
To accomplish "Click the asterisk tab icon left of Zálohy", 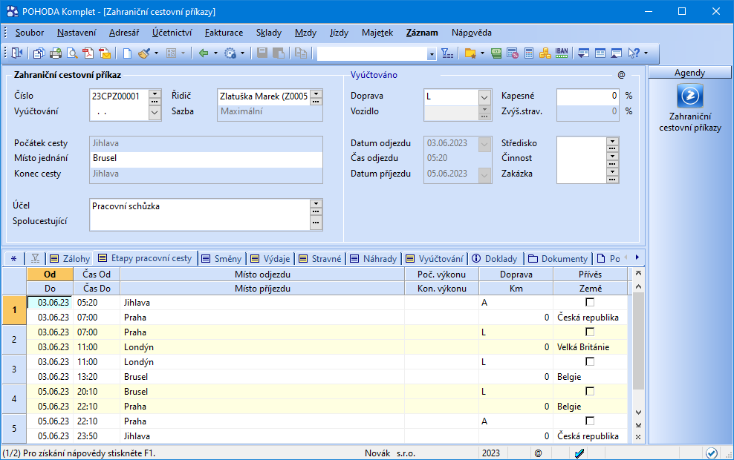I will click(13, 258).
